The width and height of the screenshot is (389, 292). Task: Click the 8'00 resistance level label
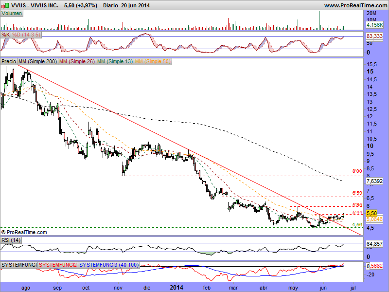[x=357, y=171]
